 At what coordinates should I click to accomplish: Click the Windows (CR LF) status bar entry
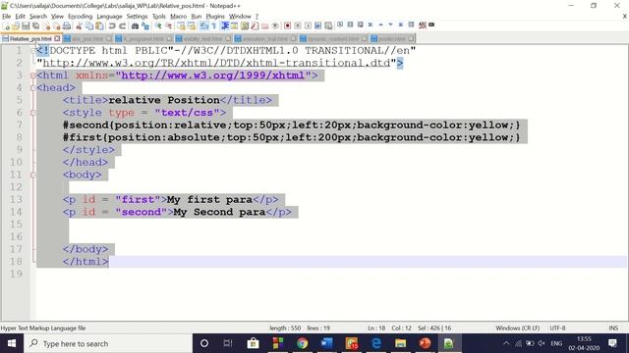[x=518, y=328]
